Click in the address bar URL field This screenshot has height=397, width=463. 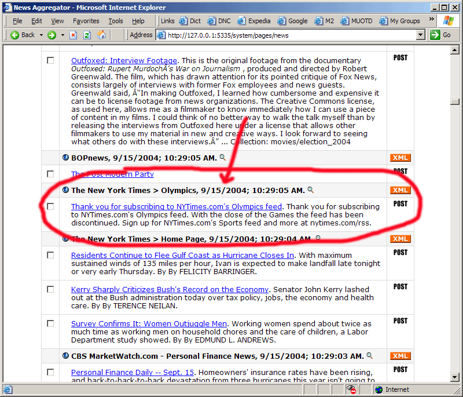pyautogui.click(x=289, y=35)
